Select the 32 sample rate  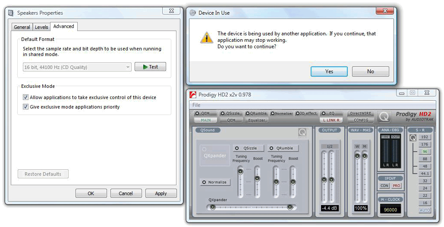[x=425, y=181]
